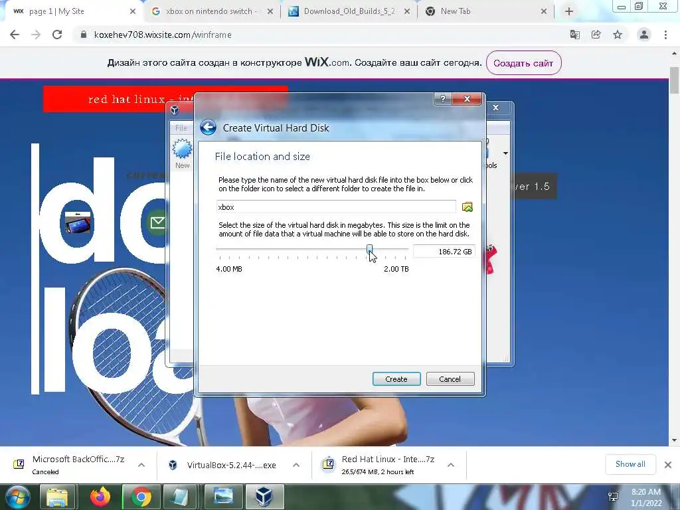Click the network tray icon in the taskbar
This screenshot has height=510, width=680.
tap(613, 497)
